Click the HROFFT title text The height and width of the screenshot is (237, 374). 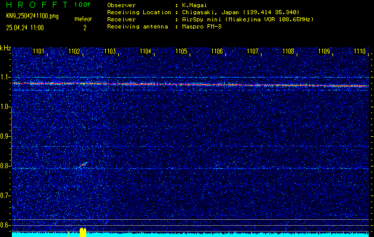coord(37,5)
